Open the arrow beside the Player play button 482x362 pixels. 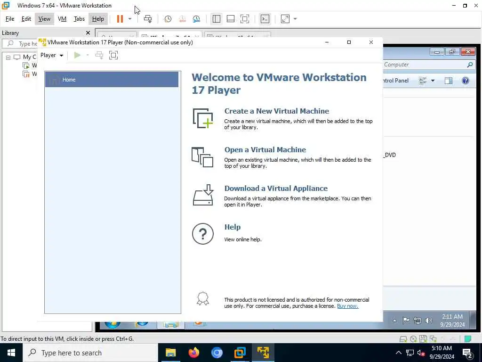pos(88,55)
